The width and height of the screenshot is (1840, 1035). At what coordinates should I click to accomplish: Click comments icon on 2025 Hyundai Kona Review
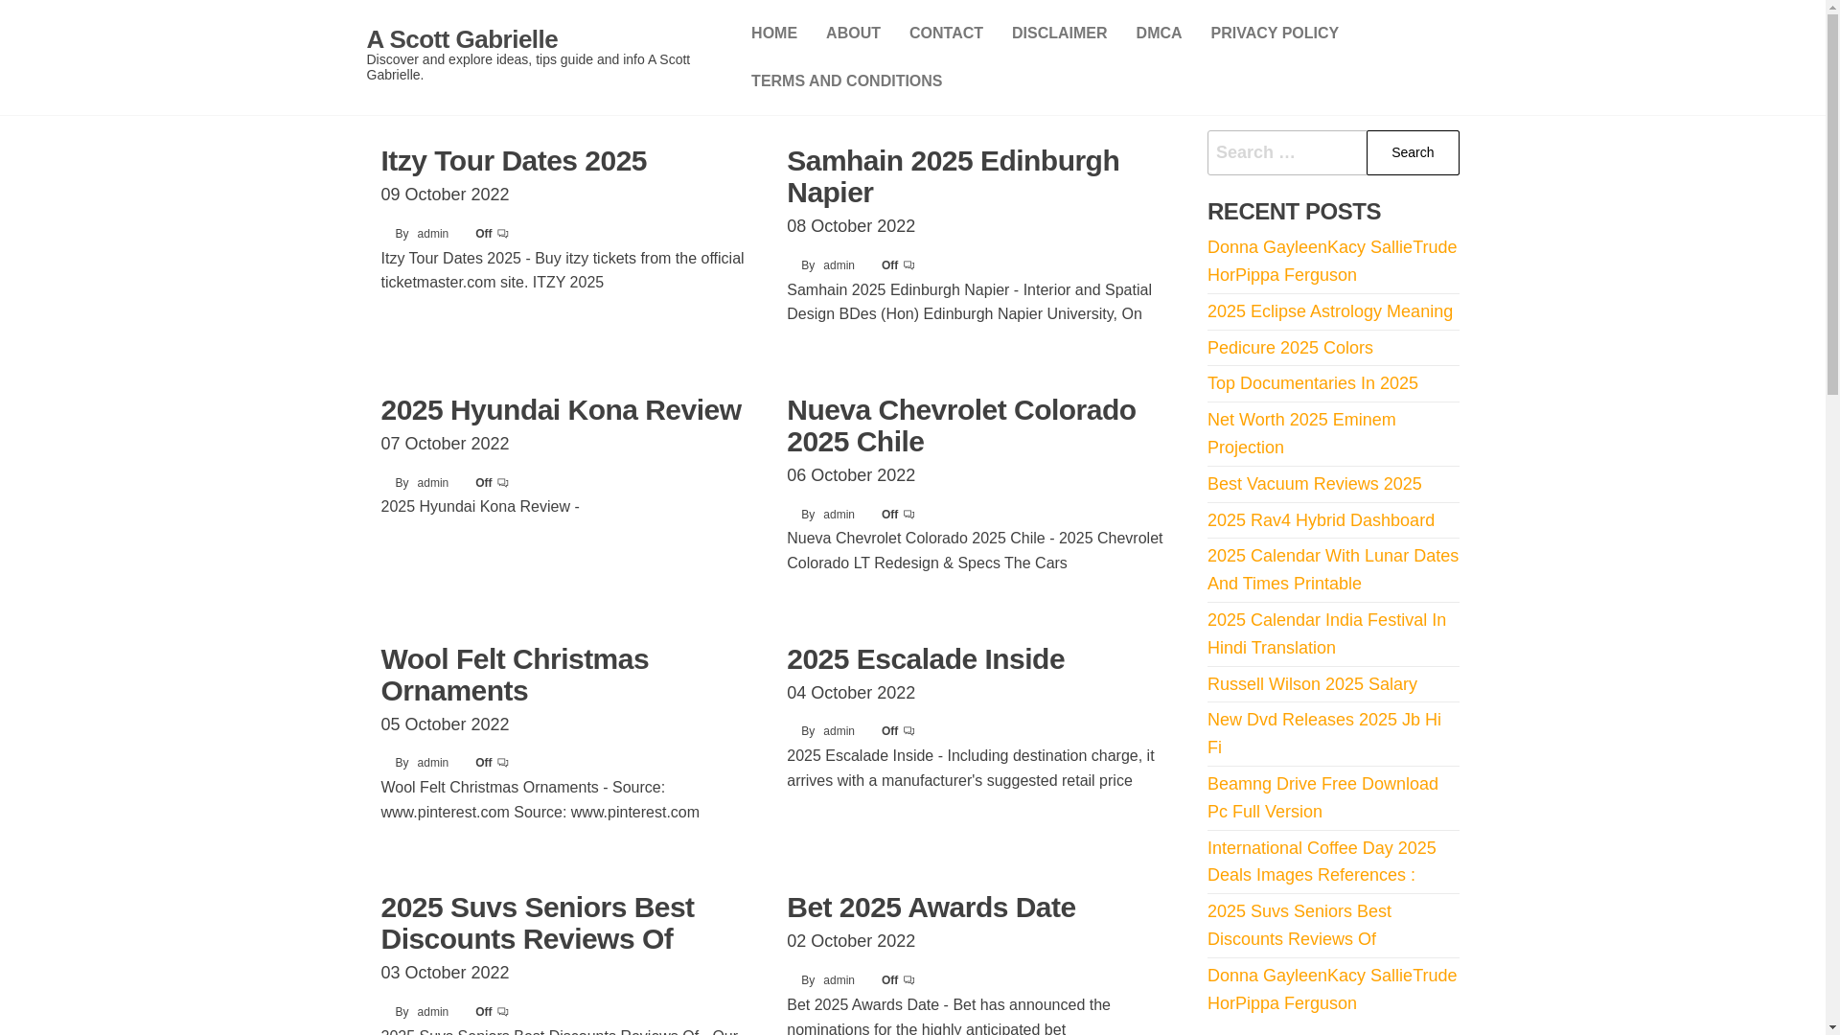click(503, 483)
